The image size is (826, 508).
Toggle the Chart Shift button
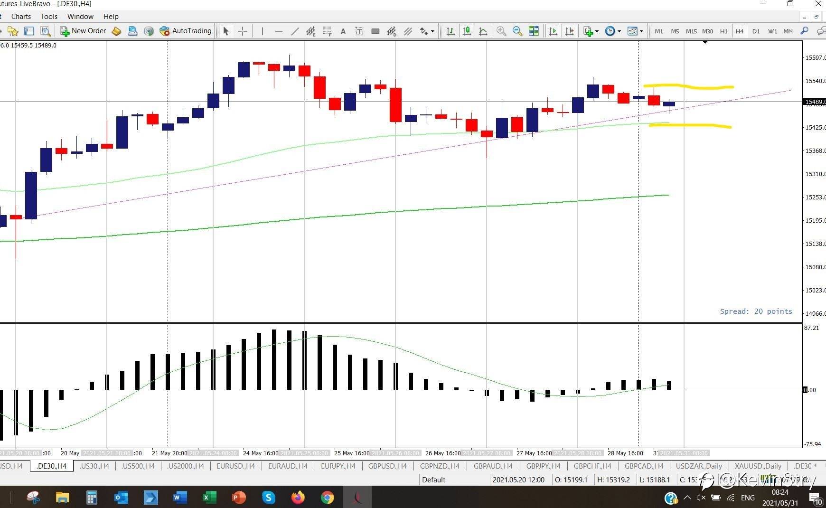coord(569,31)
